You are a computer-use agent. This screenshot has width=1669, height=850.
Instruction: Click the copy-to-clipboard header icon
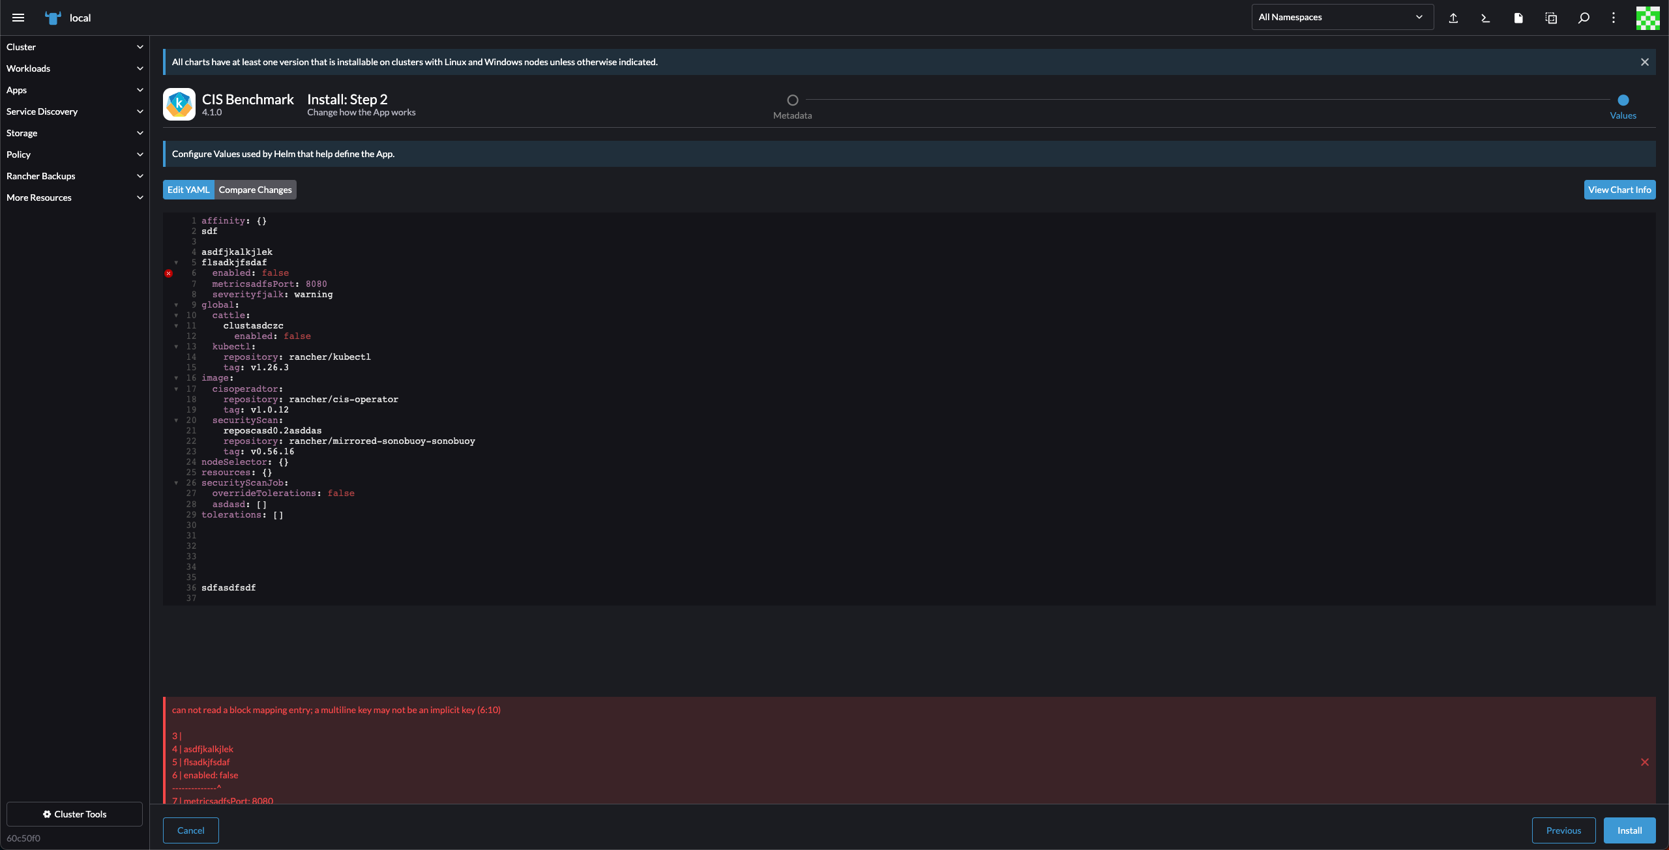coord(1551,18)
